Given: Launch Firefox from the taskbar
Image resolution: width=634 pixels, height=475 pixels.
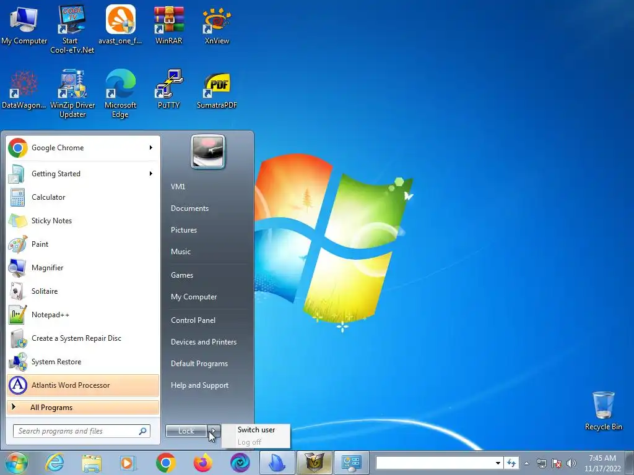Looking at the screenshot, I should [203, 463].
